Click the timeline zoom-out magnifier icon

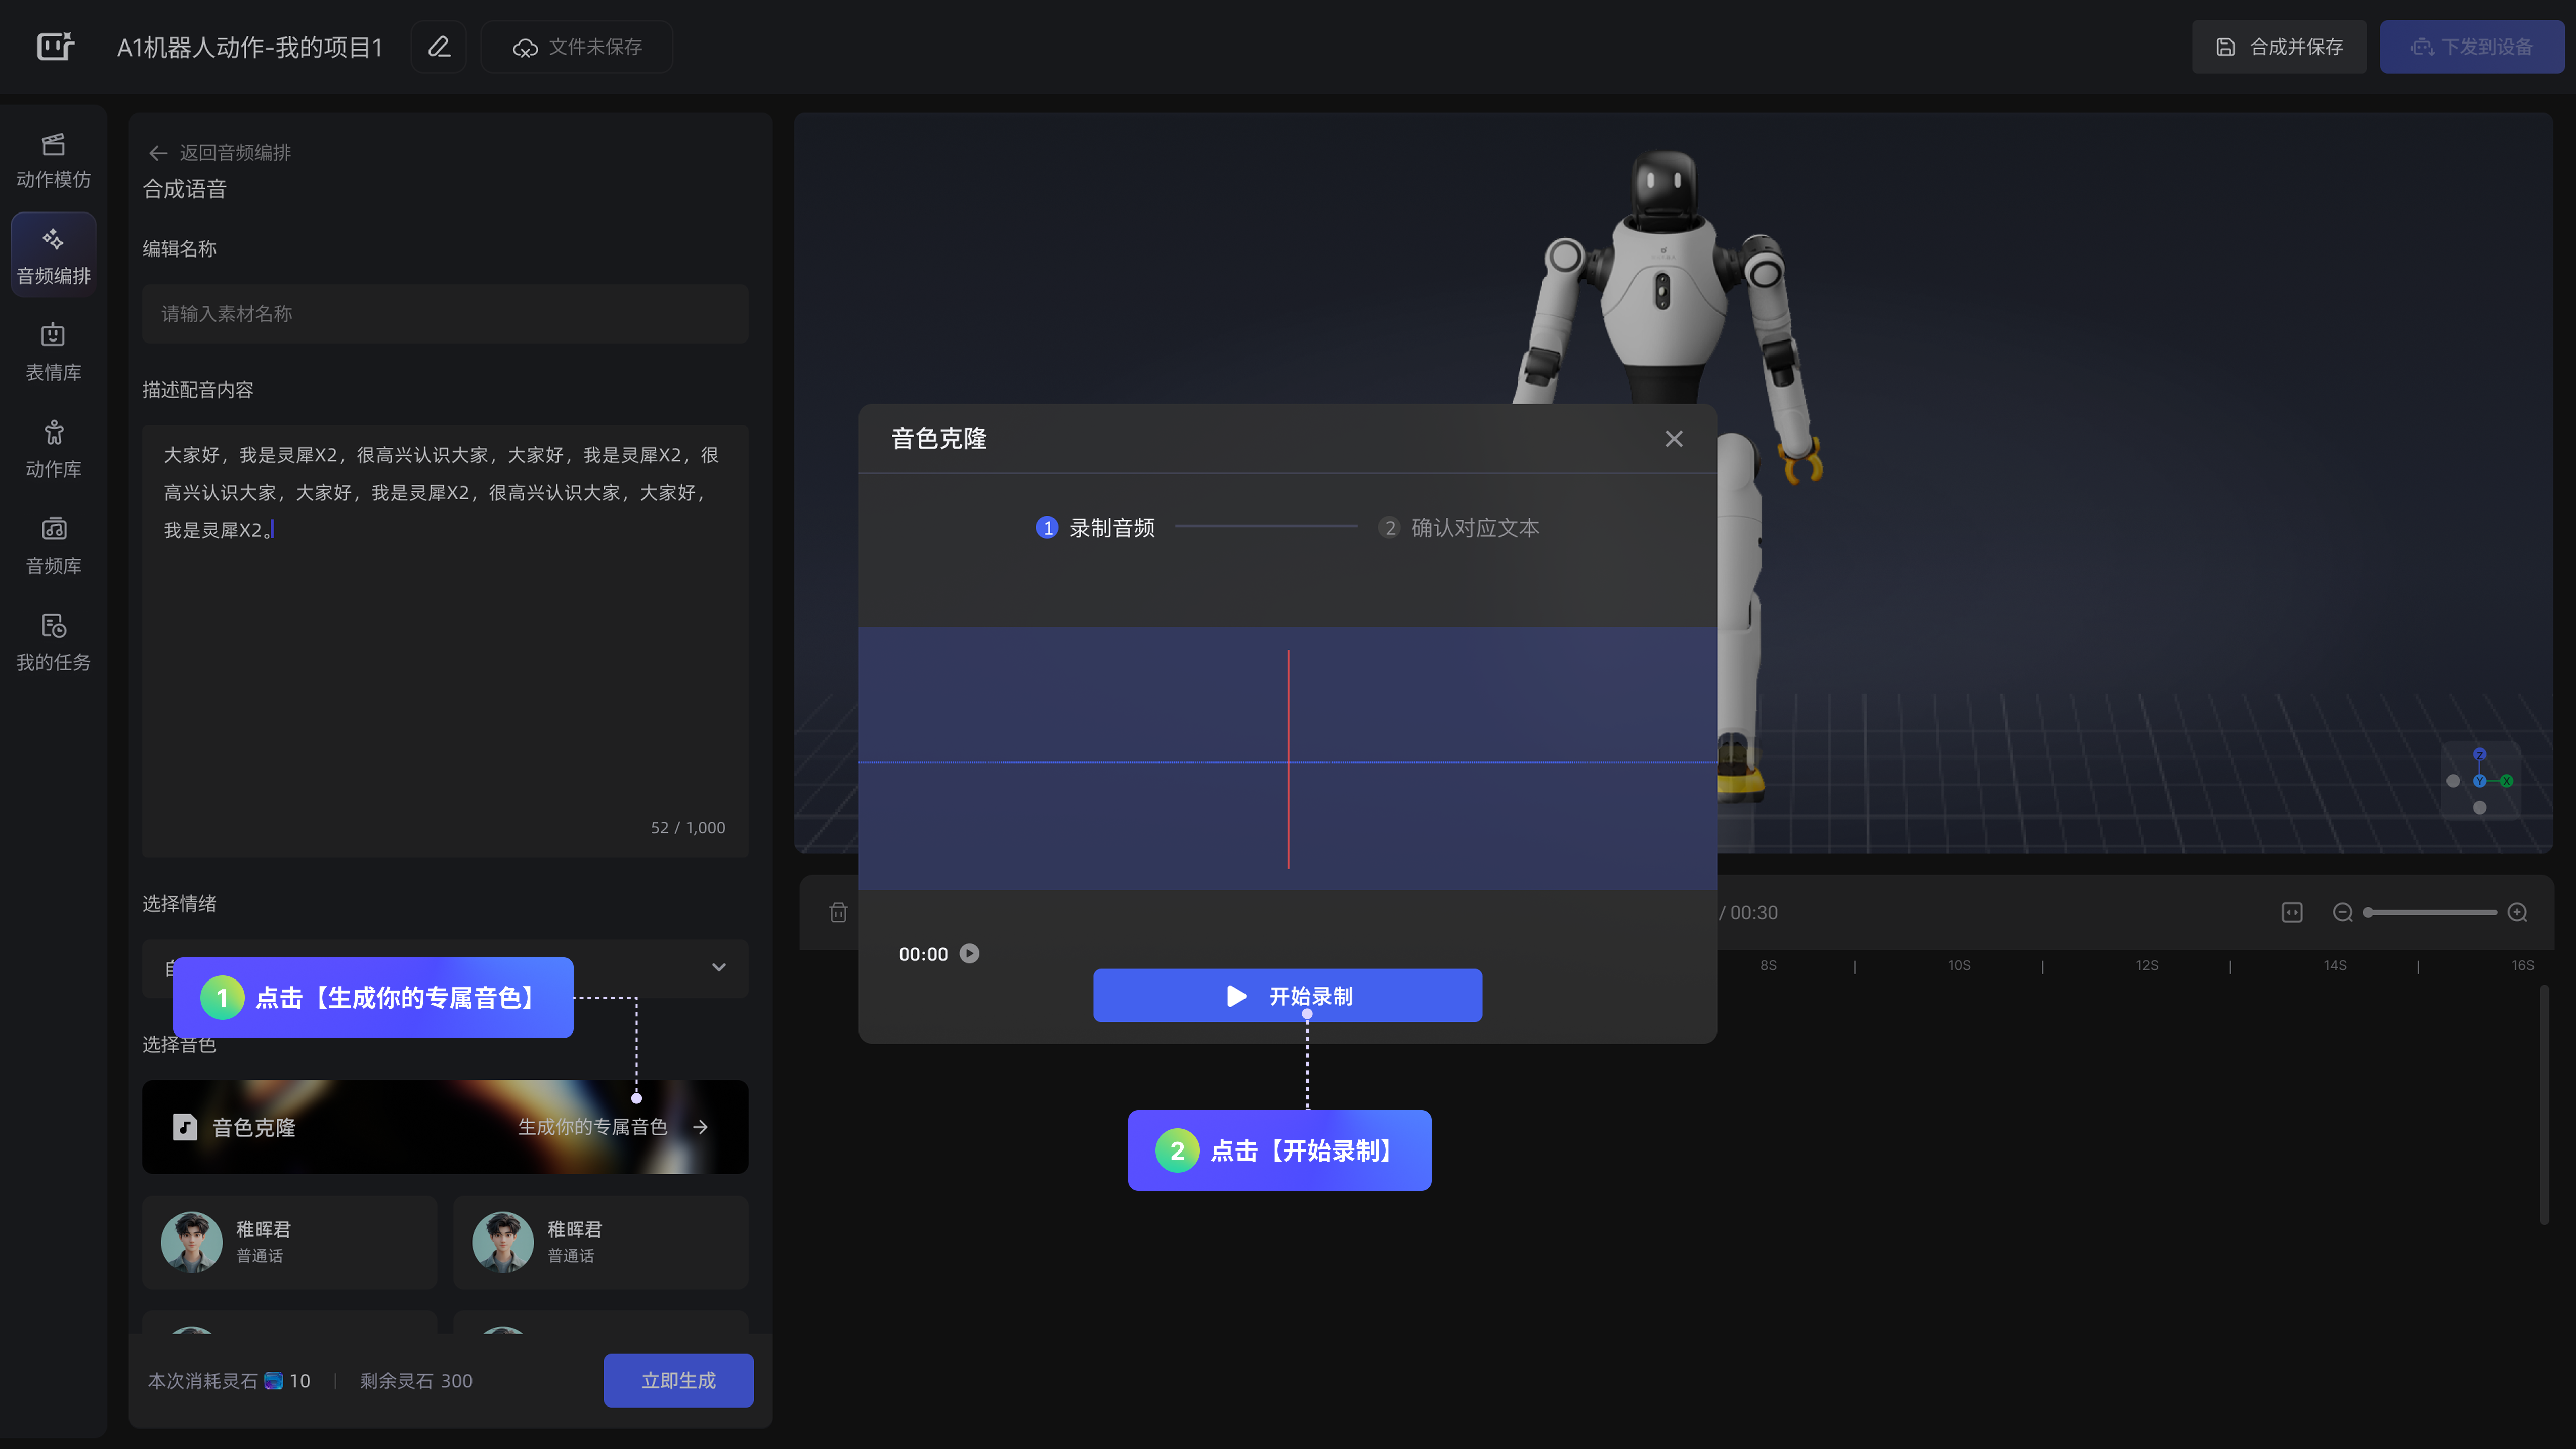[x=2342, y=912]
